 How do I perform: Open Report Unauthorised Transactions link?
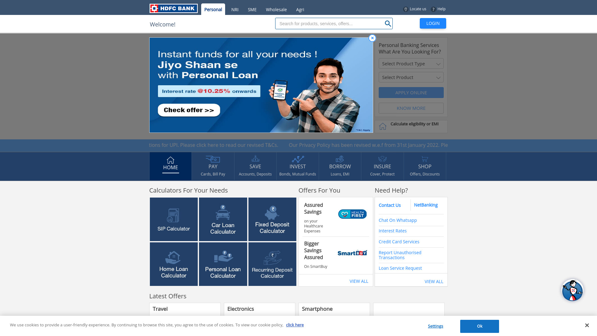pos(400,255)
